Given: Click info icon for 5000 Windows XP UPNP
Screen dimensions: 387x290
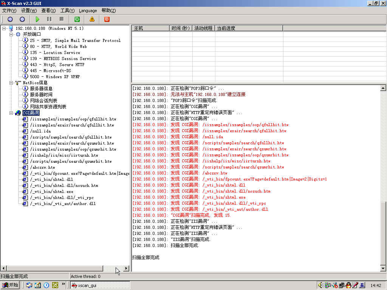Looking at the screenshot, I should pos(25,76).
